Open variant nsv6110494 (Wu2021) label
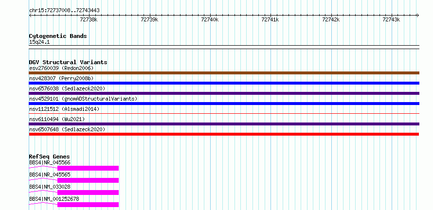This screenshot has height=210, width=433. coord(57,119)
